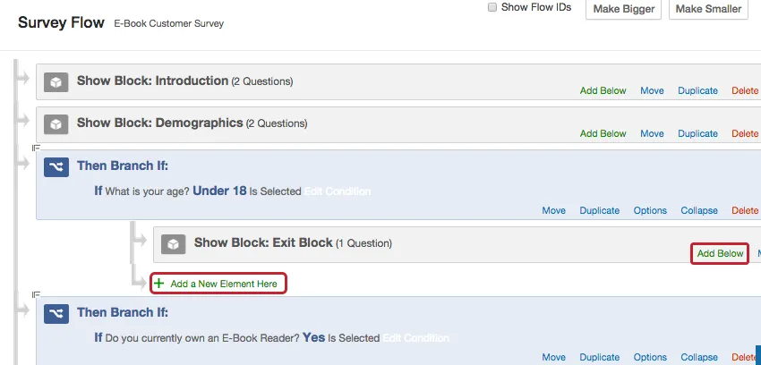The image size is (761, 365).
Task: Click the Under 18 branch icon
Action: (x=56, y=167)
